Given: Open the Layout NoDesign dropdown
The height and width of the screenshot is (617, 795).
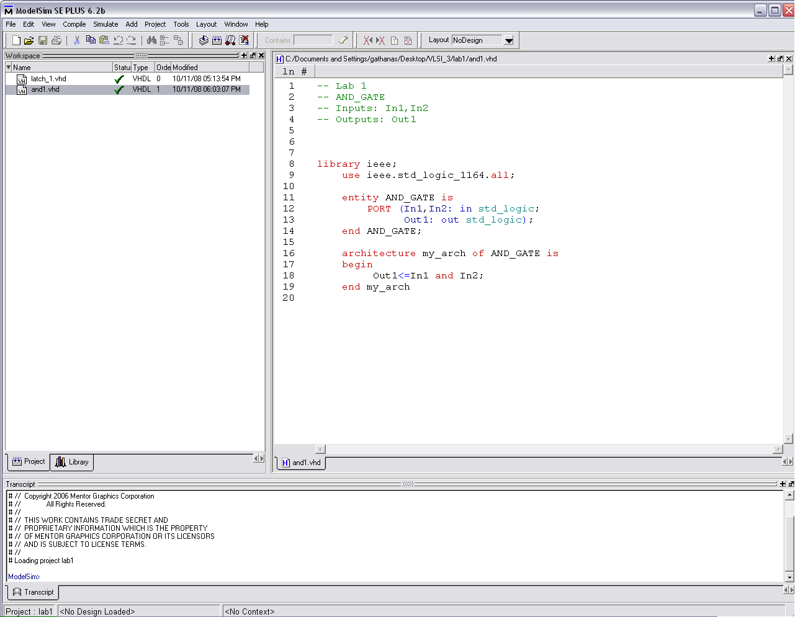Looking at the screenshot, I should (509, 40).
